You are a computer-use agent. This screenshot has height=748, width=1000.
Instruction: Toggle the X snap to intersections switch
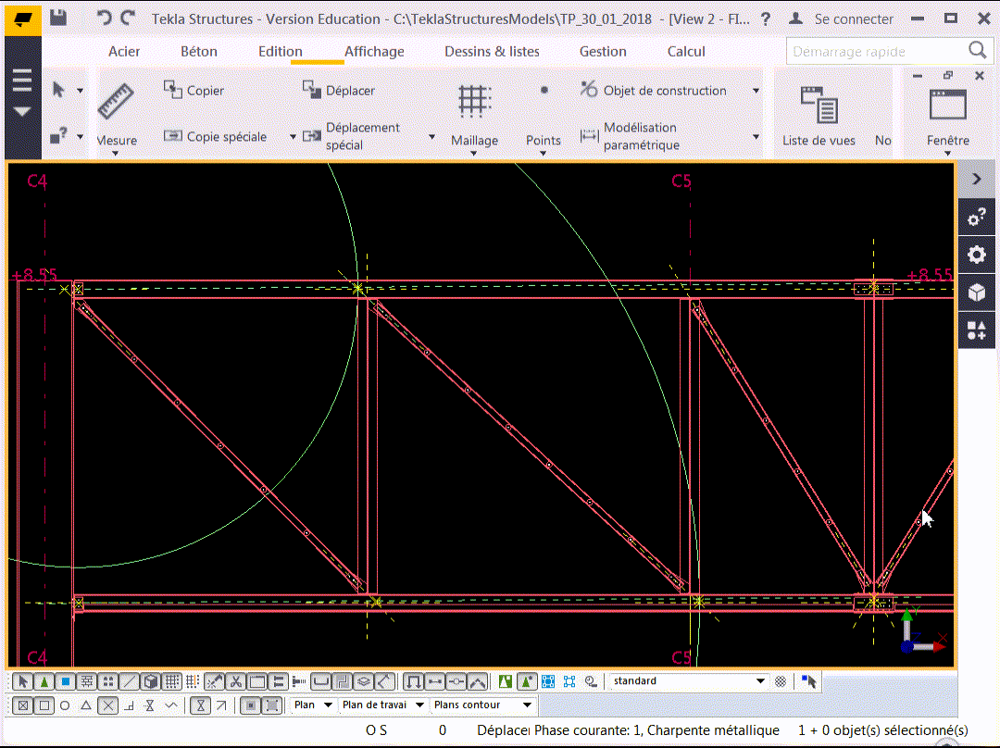coord(107,705)
